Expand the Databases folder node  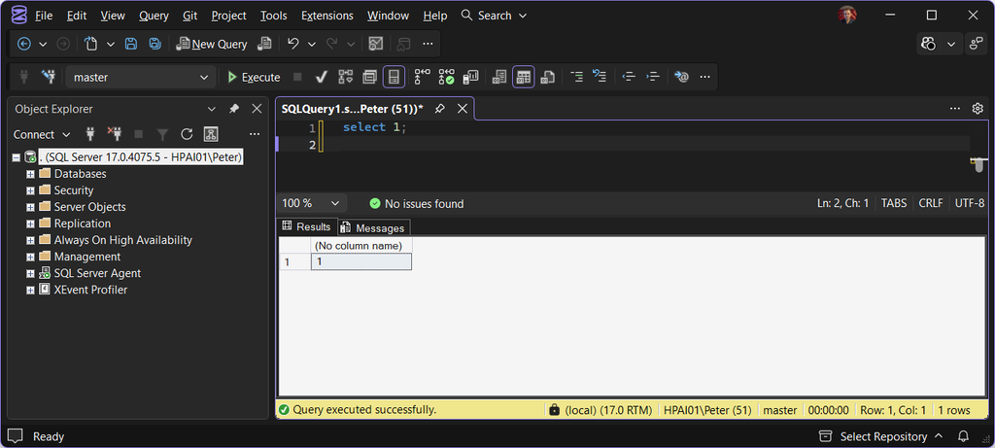30,174
